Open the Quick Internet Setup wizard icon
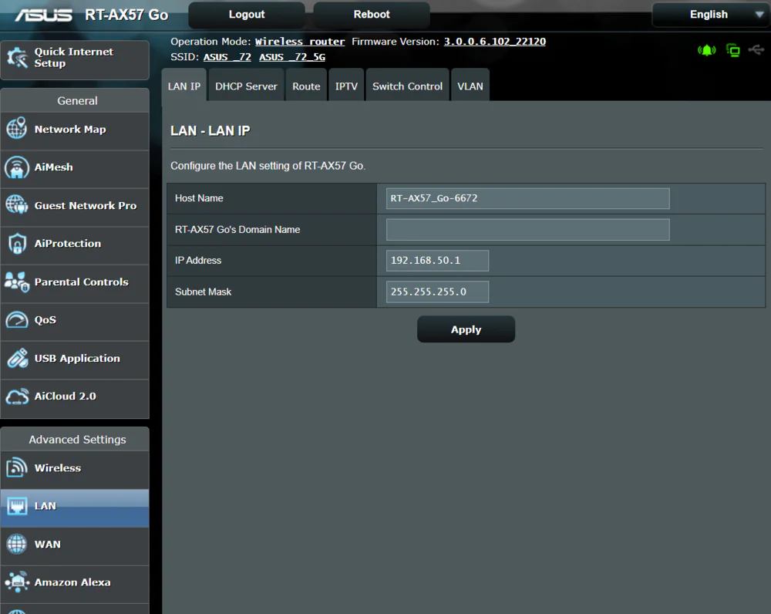Image resolution: width=771 pixels, height=614 pixels. tap(17, 58)
